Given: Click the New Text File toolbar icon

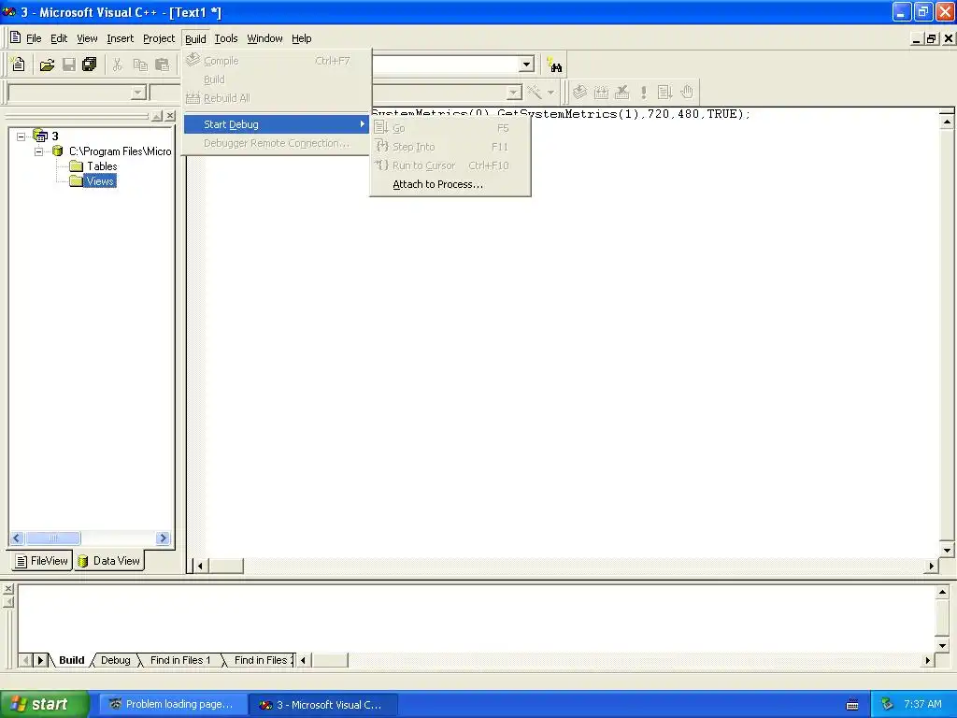Looking at the screenshot, I should point(19,65).
